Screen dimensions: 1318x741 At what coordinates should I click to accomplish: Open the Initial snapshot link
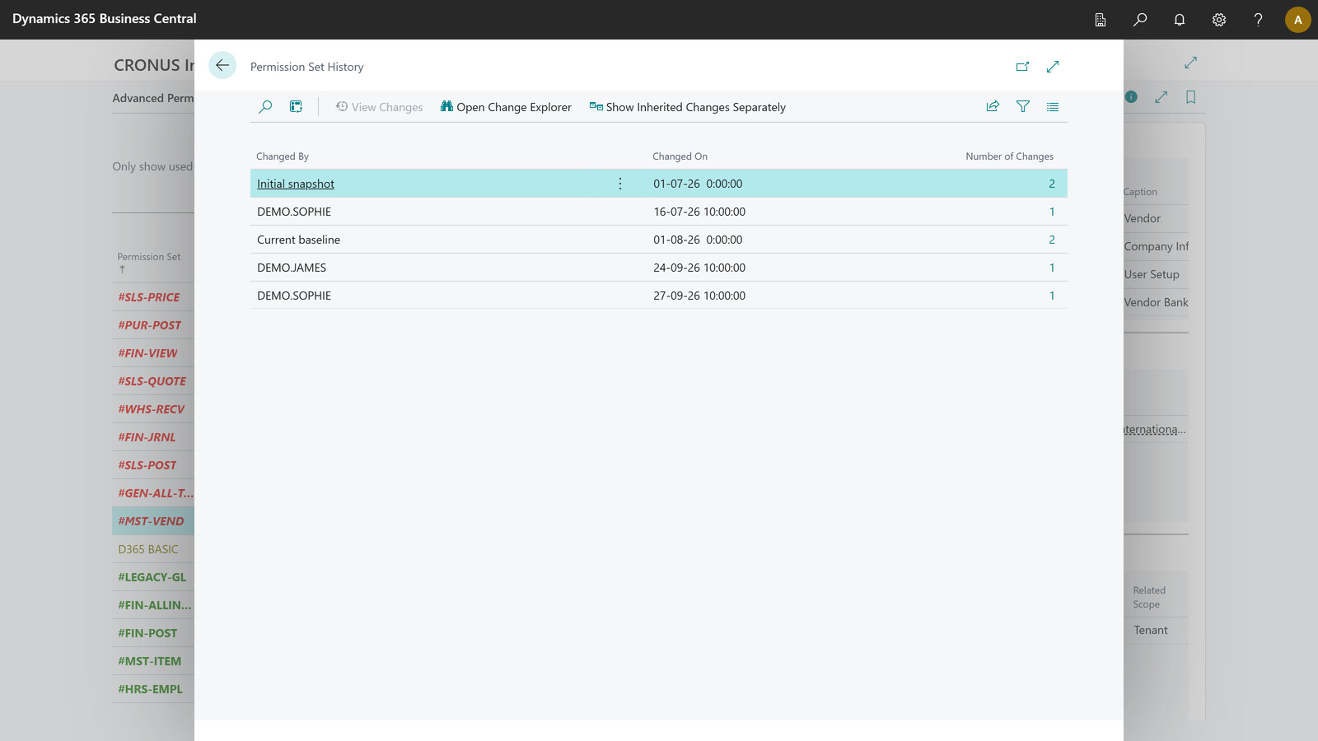coord(296,184)
